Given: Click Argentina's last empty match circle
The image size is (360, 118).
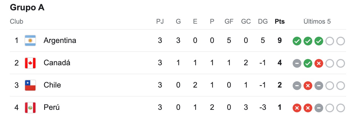Looking at the screenshot, I should [x=340, y=41].
